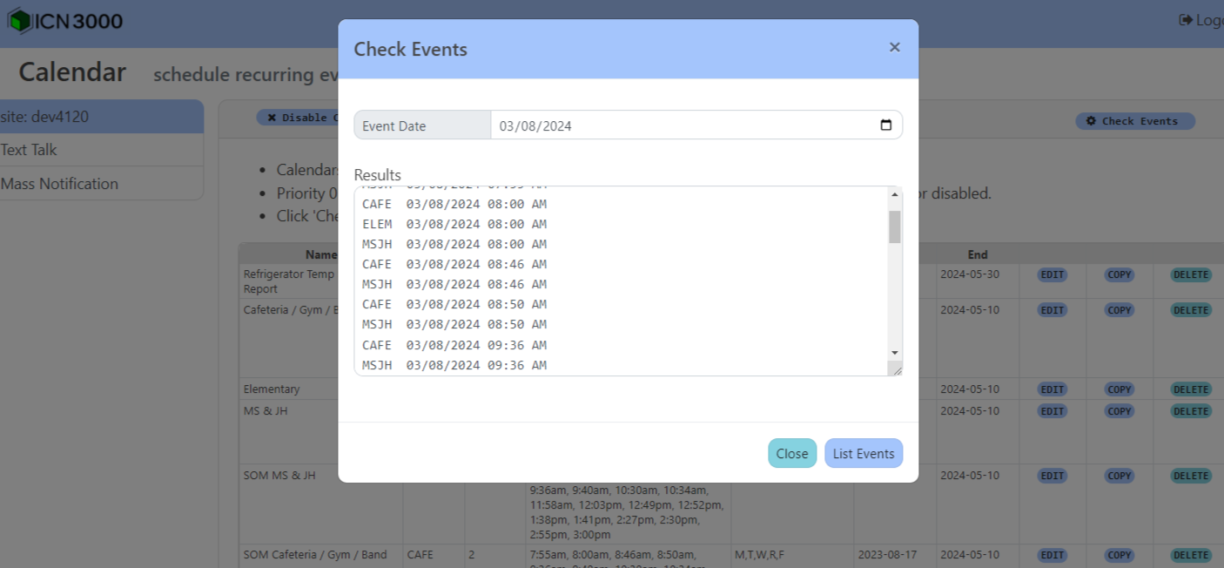Viewport: 1224px width, 568px height.
Task: Copy the SOM Cafeteria / Gym / Band event
Action: 1119,555
